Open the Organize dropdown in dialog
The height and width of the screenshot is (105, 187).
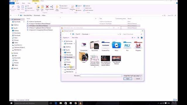point(66,38)
